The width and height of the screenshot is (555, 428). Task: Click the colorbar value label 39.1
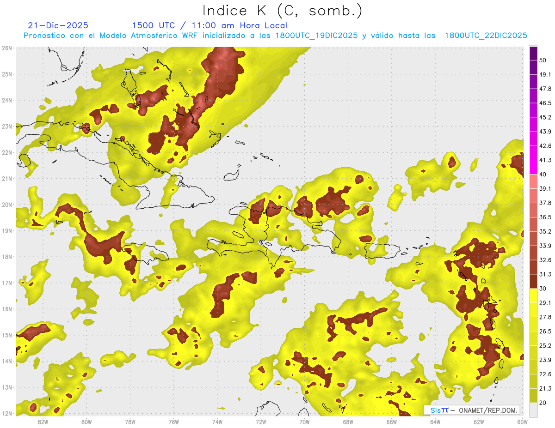[x=545, y=189]
